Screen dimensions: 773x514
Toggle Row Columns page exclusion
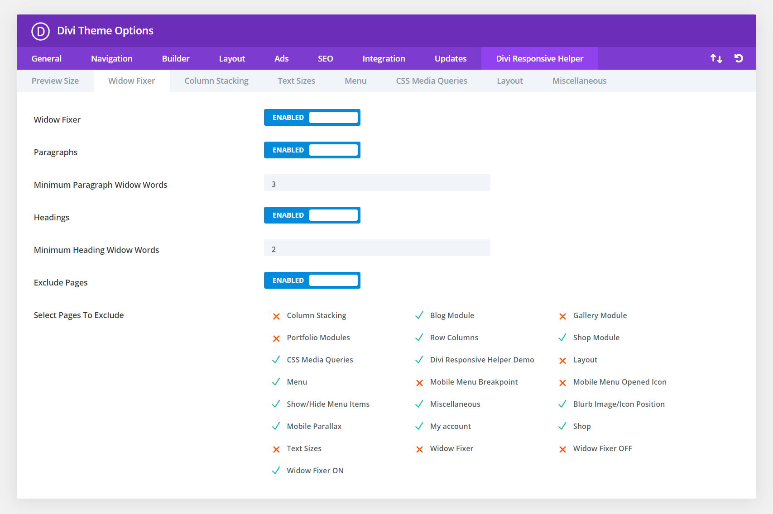click(x=419, y=338)
